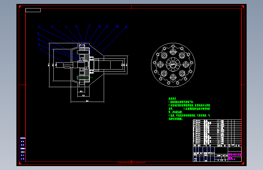Select the green technical requirements heading
263x170 pixels.
click(x=172, y=99)
